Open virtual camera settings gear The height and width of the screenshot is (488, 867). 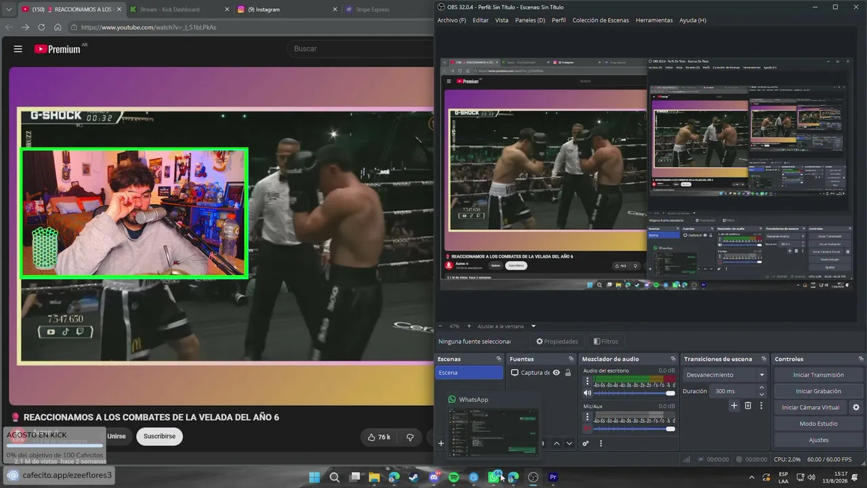click(855, 407)
